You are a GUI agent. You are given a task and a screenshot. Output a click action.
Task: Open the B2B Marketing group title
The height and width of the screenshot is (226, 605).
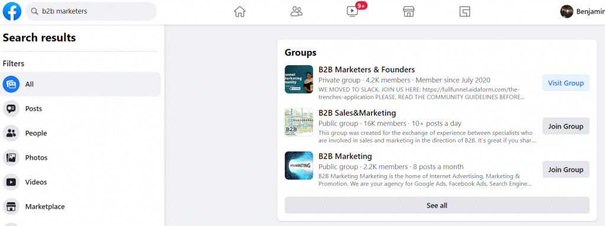pos(345,156)
